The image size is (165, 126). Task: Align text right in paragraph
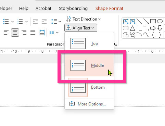click(x=24, y=33)
